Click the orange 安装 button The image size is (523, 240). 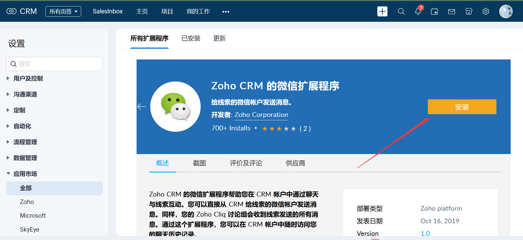coord(462,107)
